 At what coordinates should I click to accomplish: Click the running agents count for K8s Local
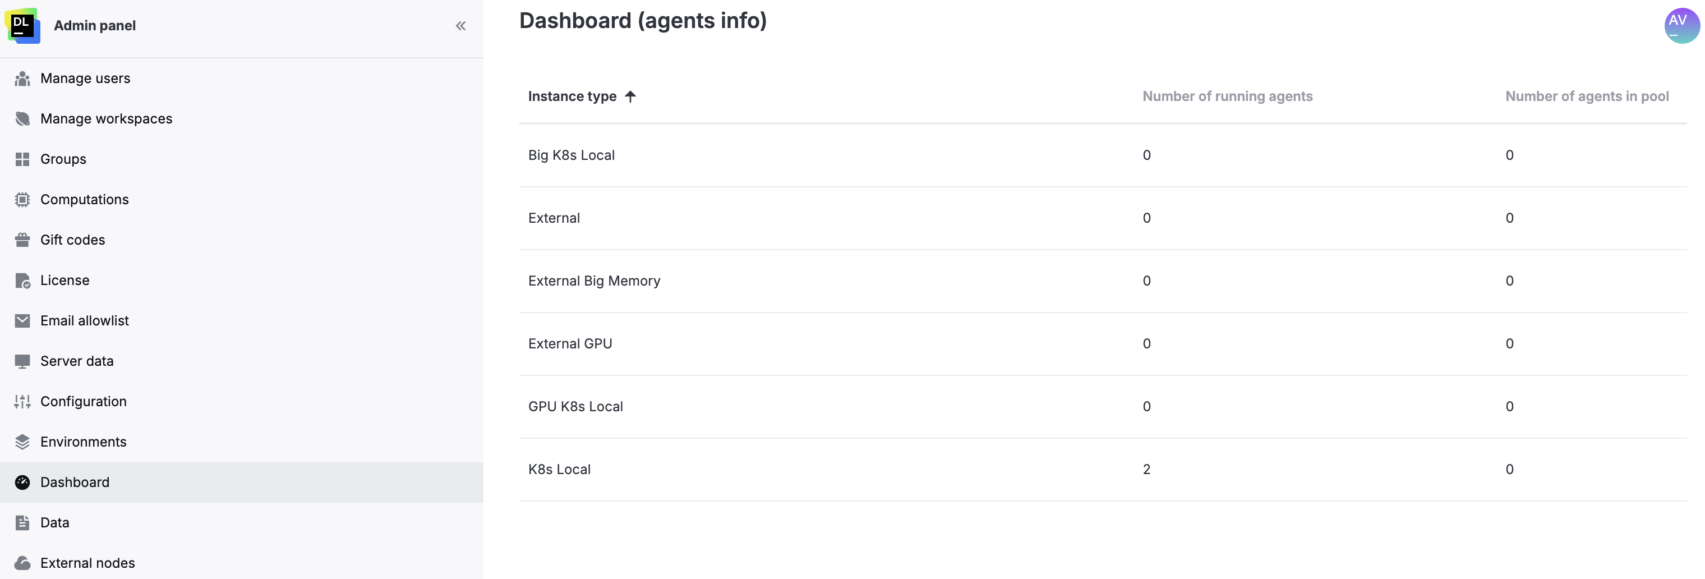(x=1146, y=469)
